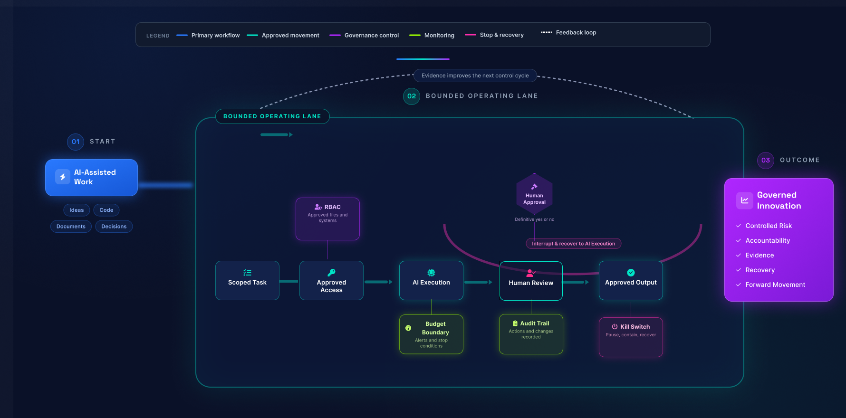Click the teal Approved movement swatch in legend

[x=252, y=35]
